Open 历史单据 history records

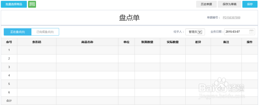tap(206, 4)
